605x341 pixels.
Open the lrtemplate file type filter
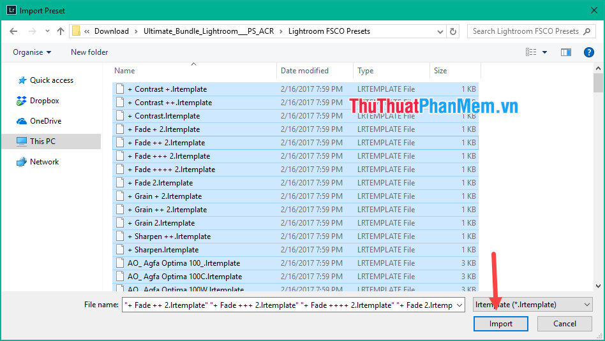(533, 305)
